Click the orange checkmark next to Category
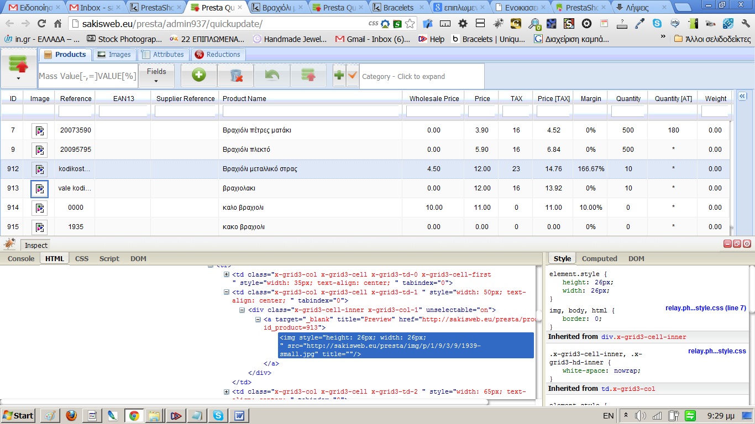This screenshot has height=424, width=755. (353, 76)
